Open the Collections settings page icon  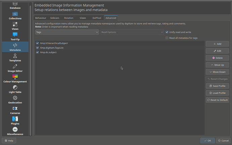point(15,14)
